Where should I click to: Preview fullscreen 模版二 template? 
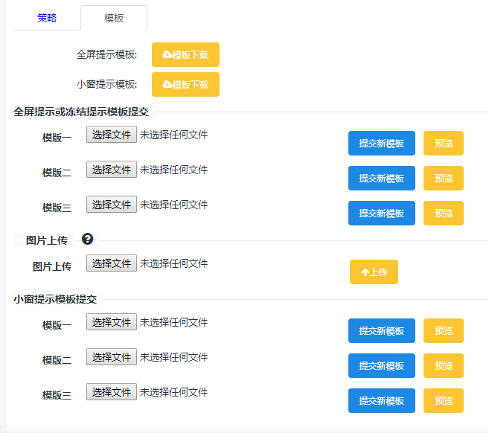click(444, 178)
